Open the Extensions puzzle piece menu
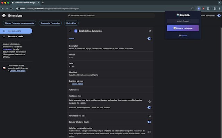This screenshot has height=138, width=222. point(208,8)
